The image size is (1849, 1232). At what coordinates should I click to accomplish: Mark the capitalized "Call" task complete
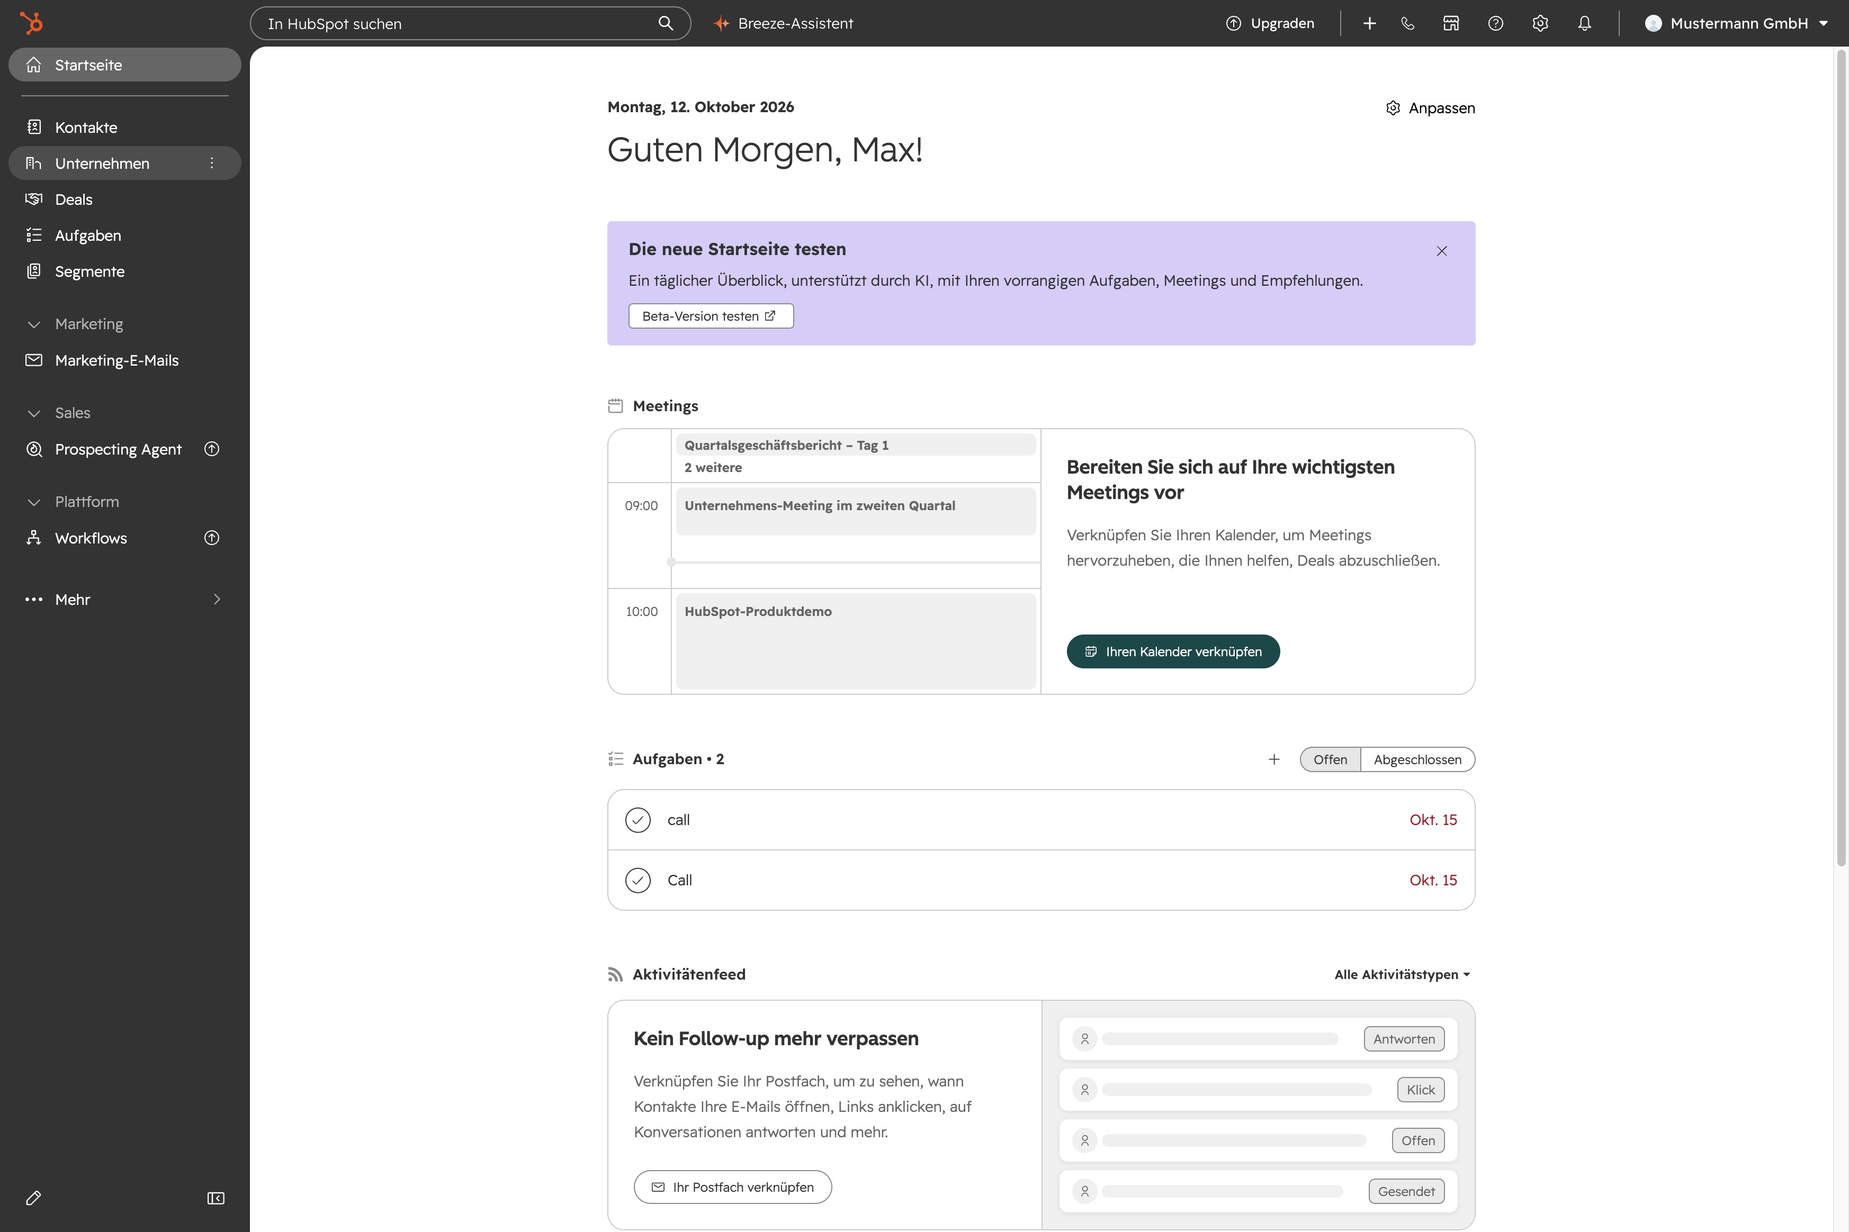(638, 880)
